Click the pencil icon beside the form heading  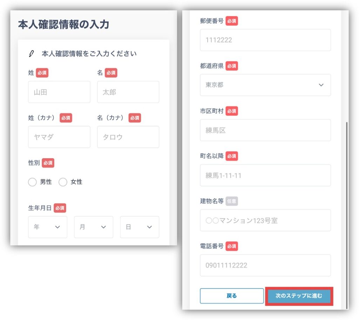31,54
